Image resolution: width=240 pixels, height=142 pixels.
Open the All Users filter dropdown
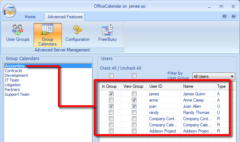pyautogui.click(x=214, y=76)
